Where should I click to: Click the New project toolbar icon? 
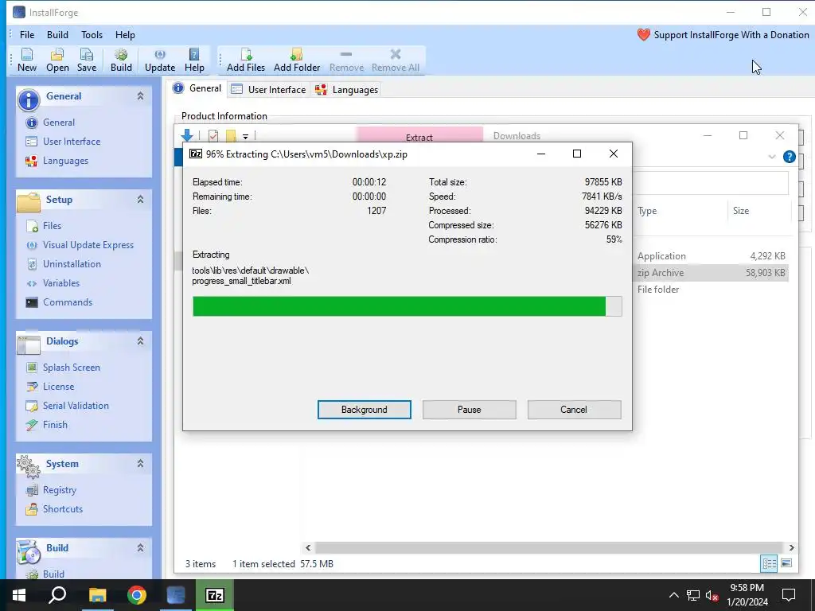[27, 60]
